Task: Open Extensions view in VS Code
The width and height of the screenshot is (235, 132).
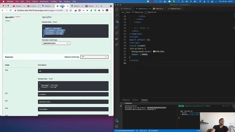Action: click(117, 33)
